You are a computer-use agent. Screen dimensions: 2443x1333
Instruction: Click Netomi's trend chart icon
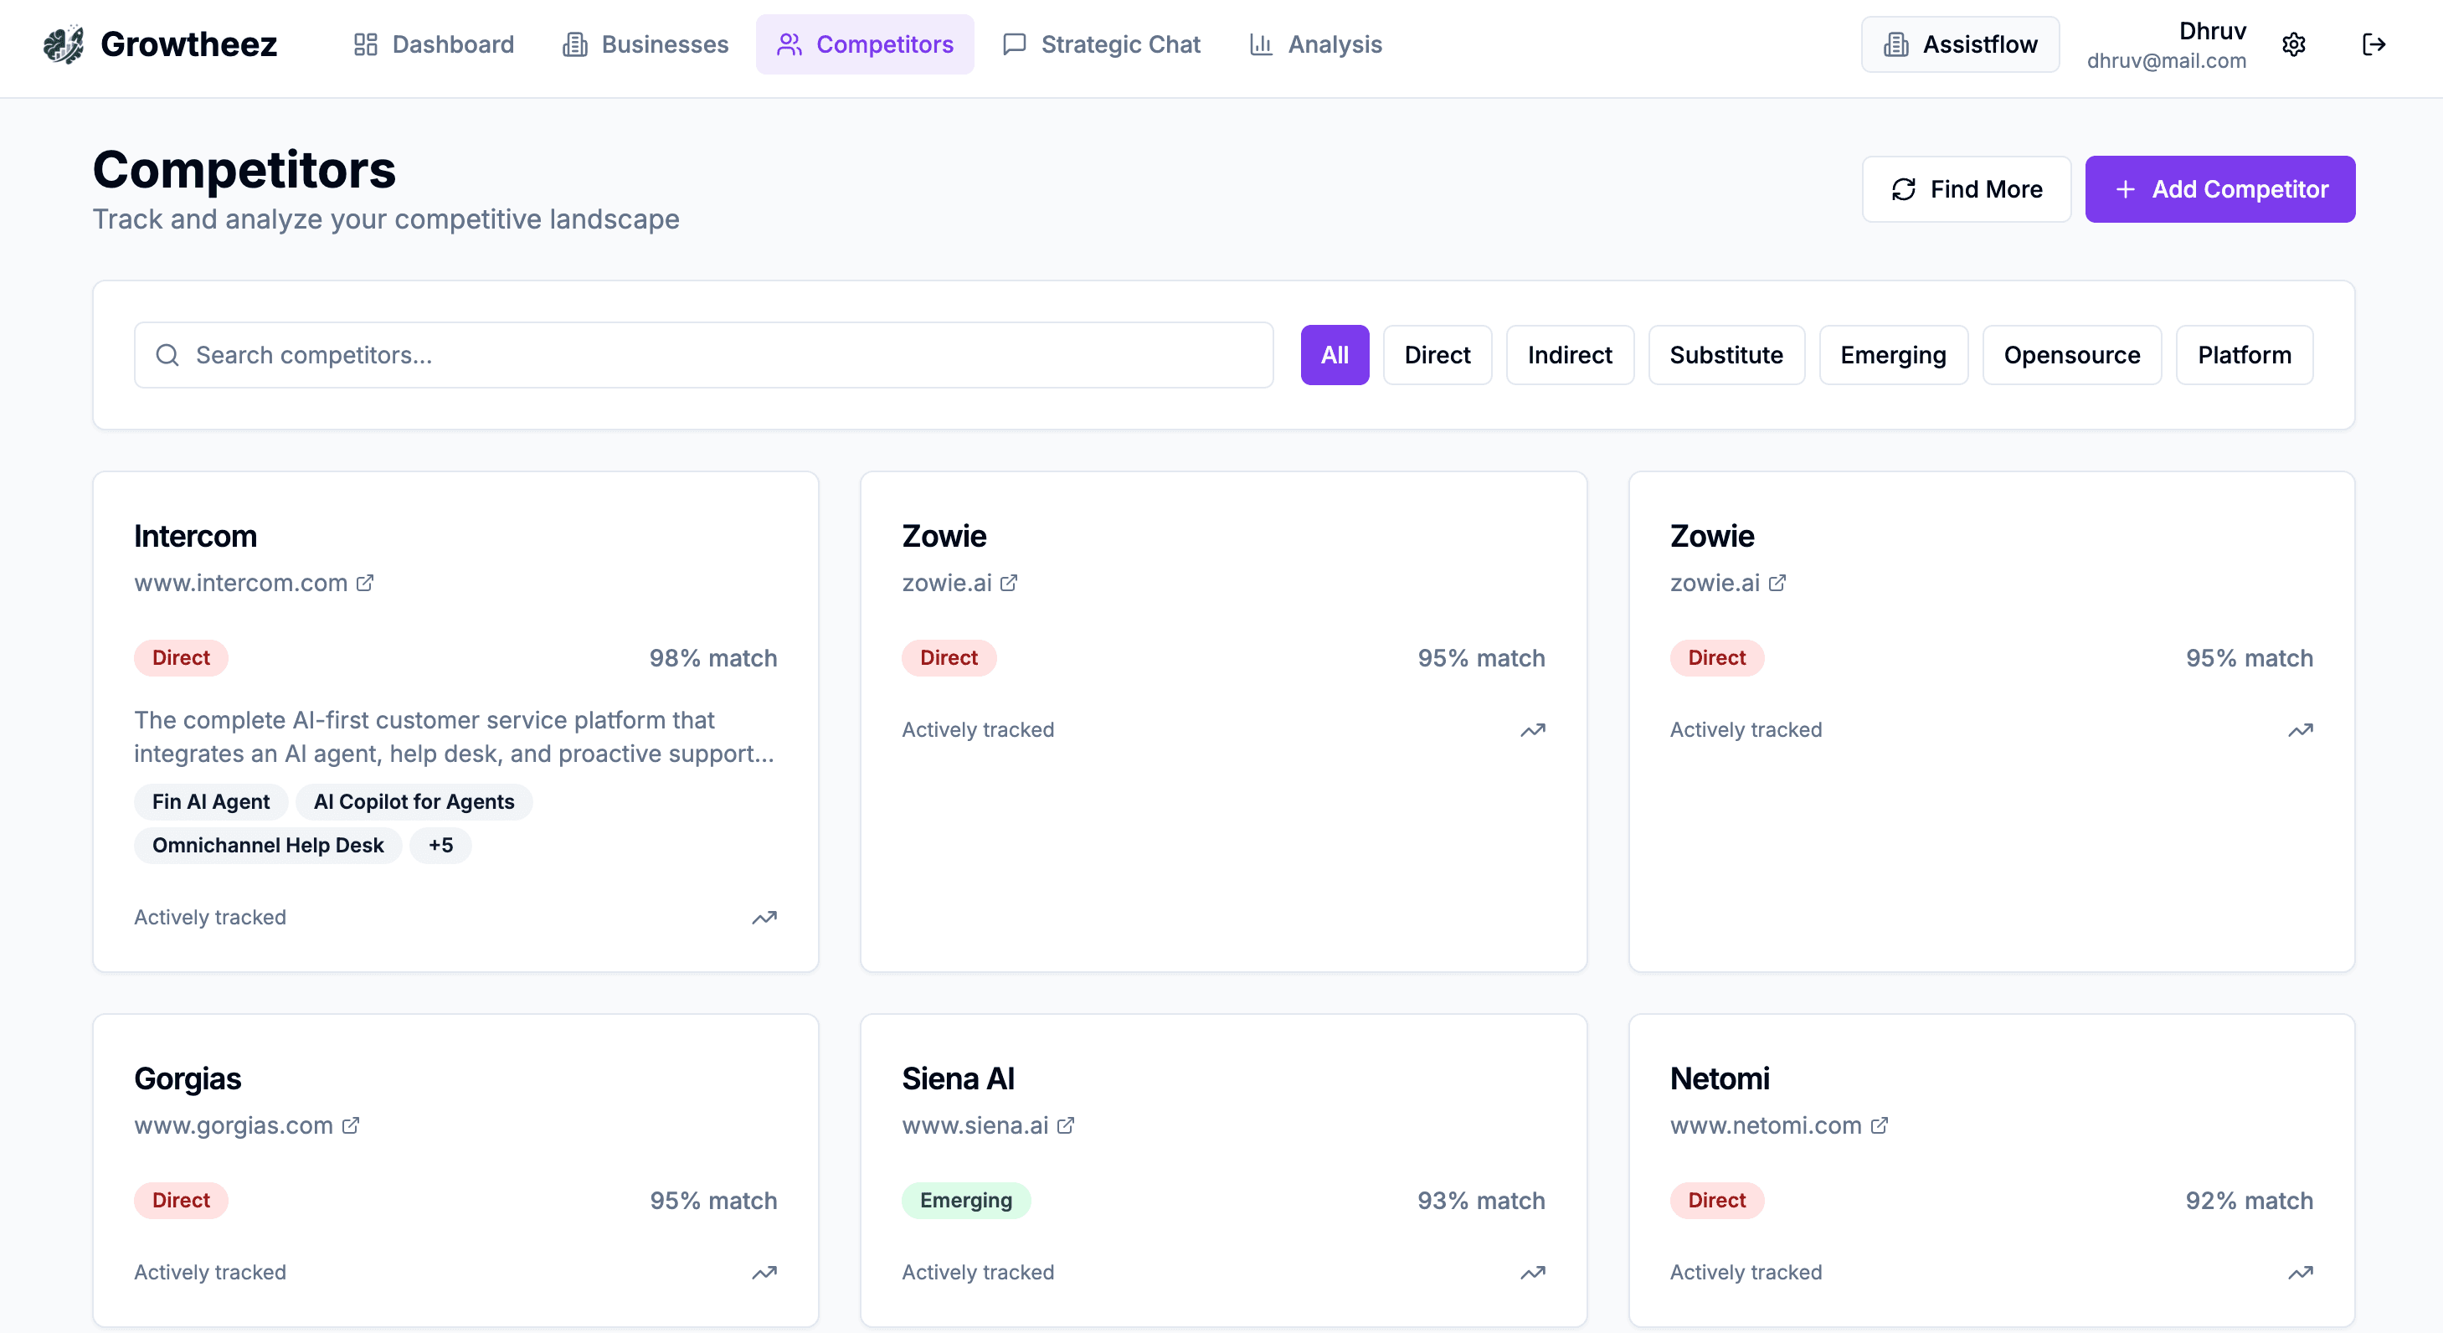(2301, 1272)
